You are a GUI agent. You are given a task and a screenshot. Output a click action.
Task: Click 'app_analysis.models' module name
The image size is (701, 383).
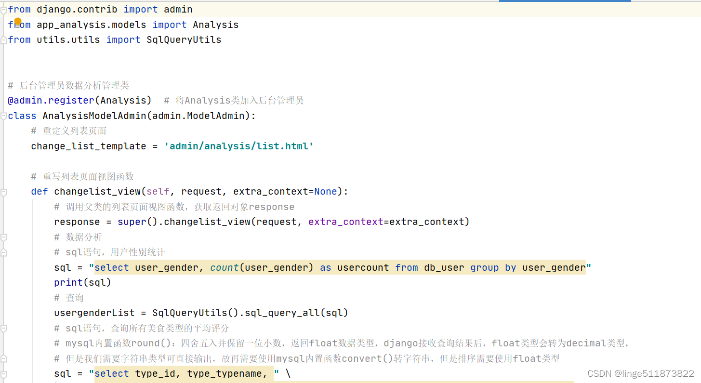[92, 25]
